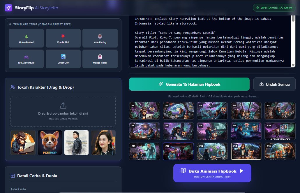The height and width of the screenshot is (193, 300).
Task: Select RPG Adventure gamepad template
Action: coord(26,59)
